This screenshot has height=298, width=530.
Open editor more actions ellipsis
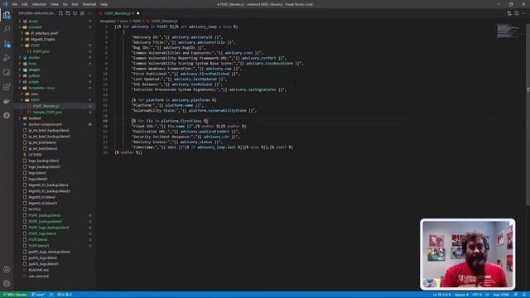click(523, 13)
